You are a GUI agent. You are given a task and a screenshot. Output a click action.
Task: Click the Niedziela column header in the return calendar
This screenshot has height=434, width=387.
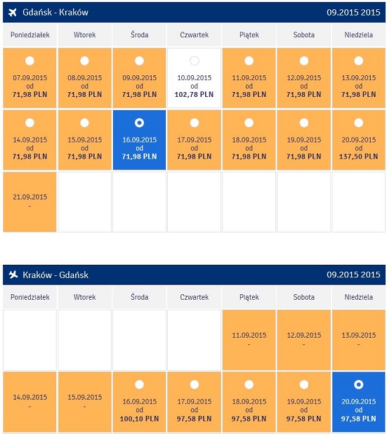pyautogui.click(x=358, y=297)
